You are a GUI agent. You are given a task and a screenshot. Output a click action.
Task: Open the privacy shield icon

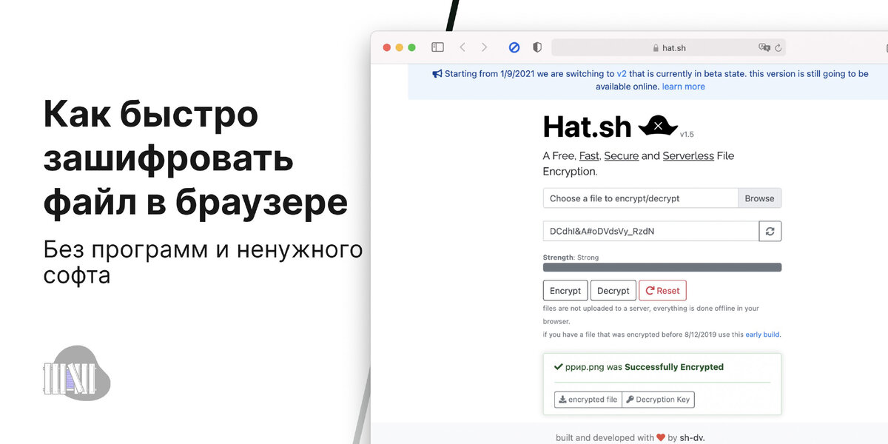pos(537,47)
